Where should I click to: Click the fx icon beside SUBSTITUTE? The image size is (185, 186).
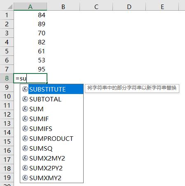click(25, 89)
